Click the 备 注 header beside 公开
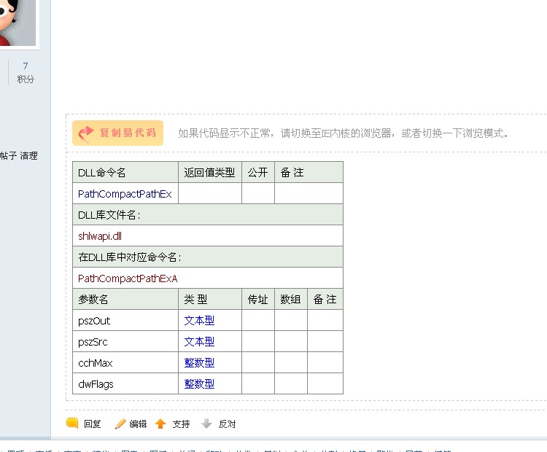 [309, 172]
